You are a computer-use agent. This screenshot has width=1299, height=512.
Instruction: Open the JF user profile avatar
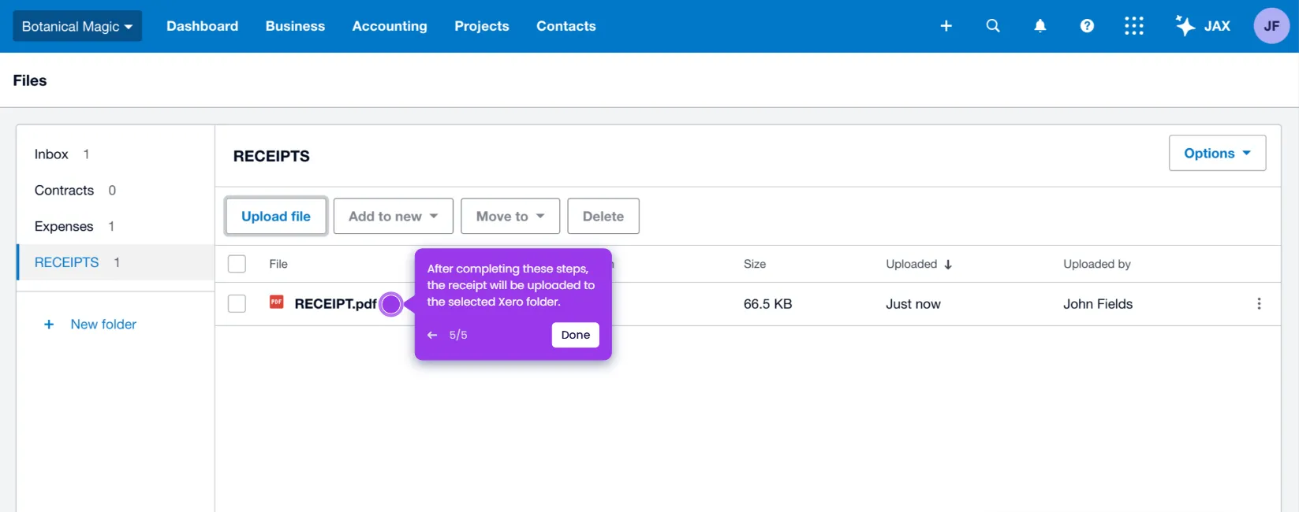(1271, 26)
